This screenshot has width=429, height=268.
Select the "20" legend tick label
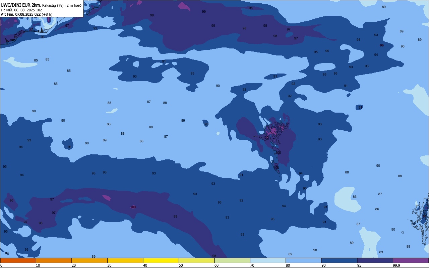[74, 265]
